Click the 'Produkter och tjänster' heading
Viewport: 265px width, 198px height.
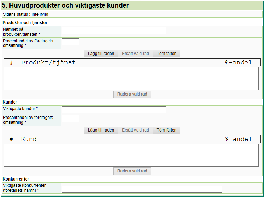[x=25, y=23]
